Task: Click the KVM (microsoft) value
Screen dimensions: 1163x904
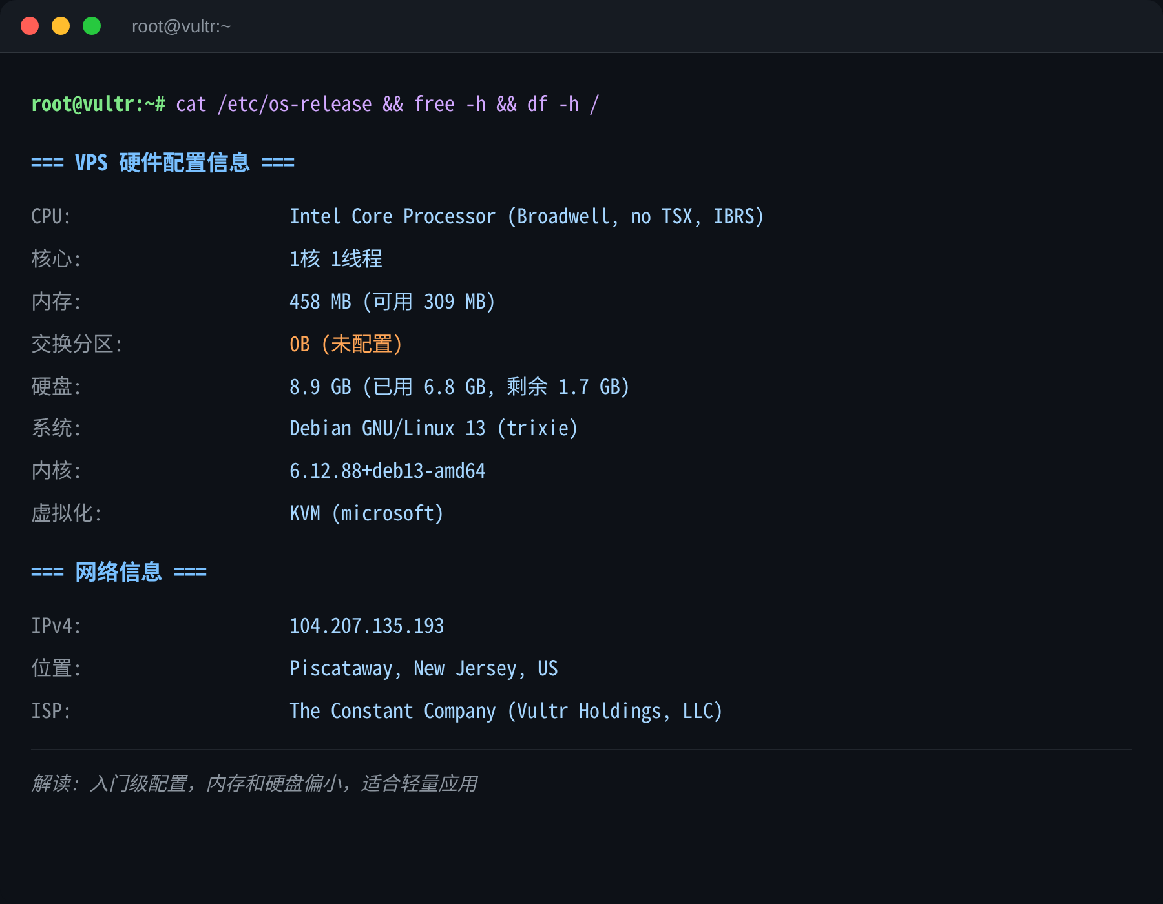Action: (366, 513)
